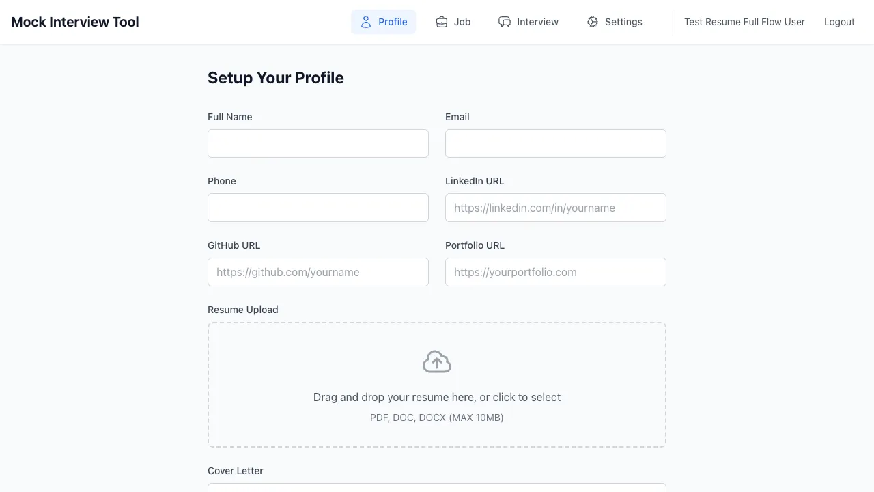874x492 pixels.
Task: Click into the Email field
Action: tap(556, 143)
